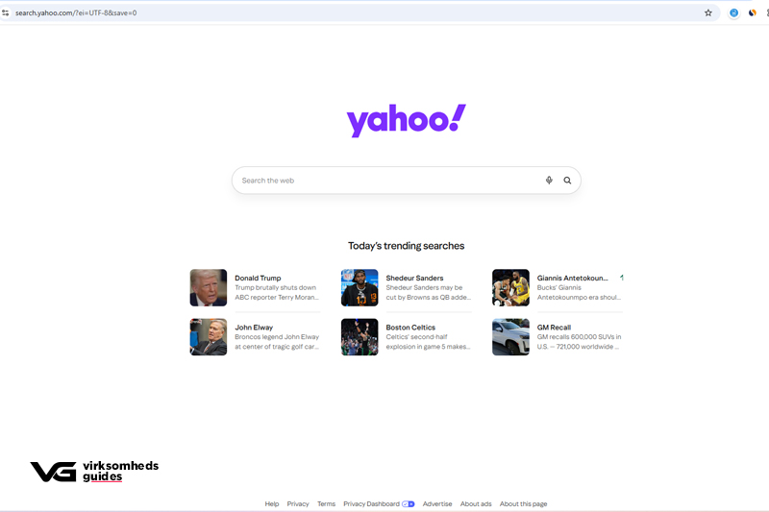Image resolution: width=769 pixels, height=512 pixels.
Task: Select the browser address bar URL
Action: (76, 12)
